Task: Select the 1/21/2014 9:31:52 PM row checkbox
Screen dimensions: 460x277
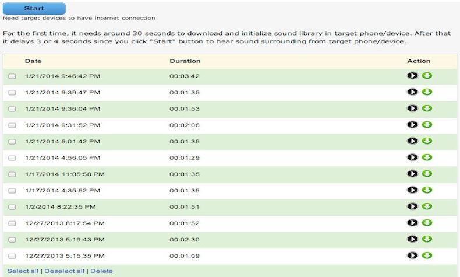Action: [x=12, y=125]
